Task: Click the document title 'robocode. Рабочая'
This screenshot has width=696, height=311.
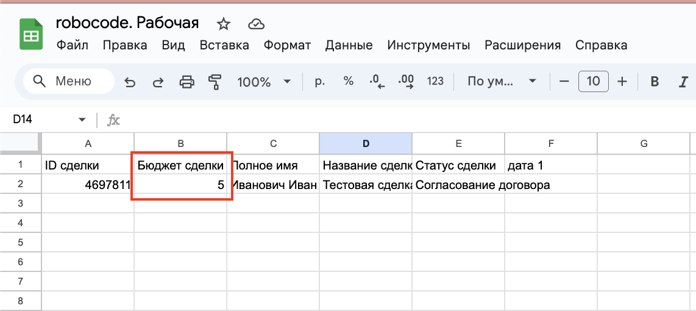Action: coord(127,23)
